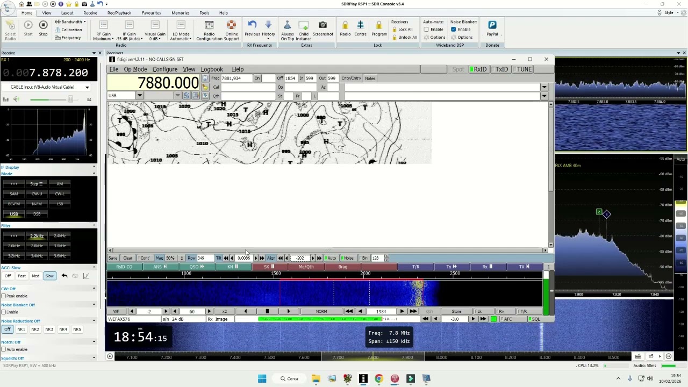Open Calibration tool
This screenshot has height=387, width=688.
point(68,30)
